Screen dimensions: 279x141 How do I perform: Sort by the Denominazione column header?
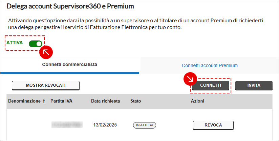(x=24, y=101)
